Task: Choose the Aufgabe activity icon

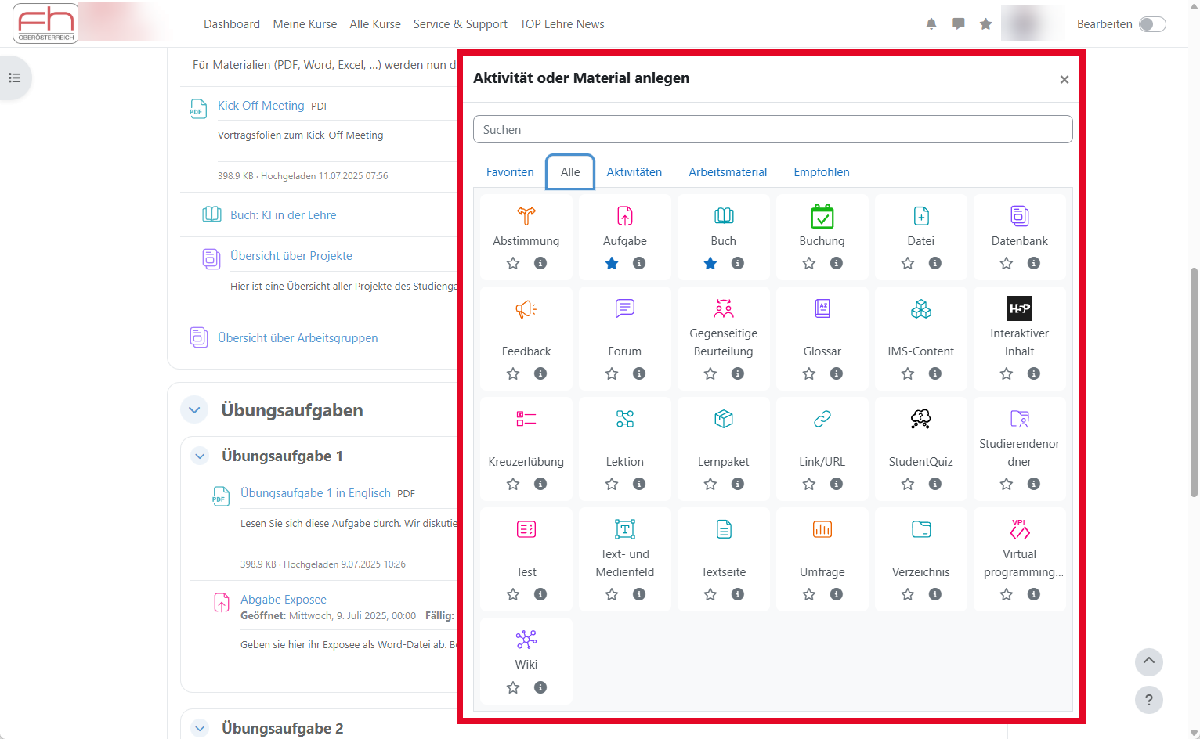Action: click(x=625, y=216)
